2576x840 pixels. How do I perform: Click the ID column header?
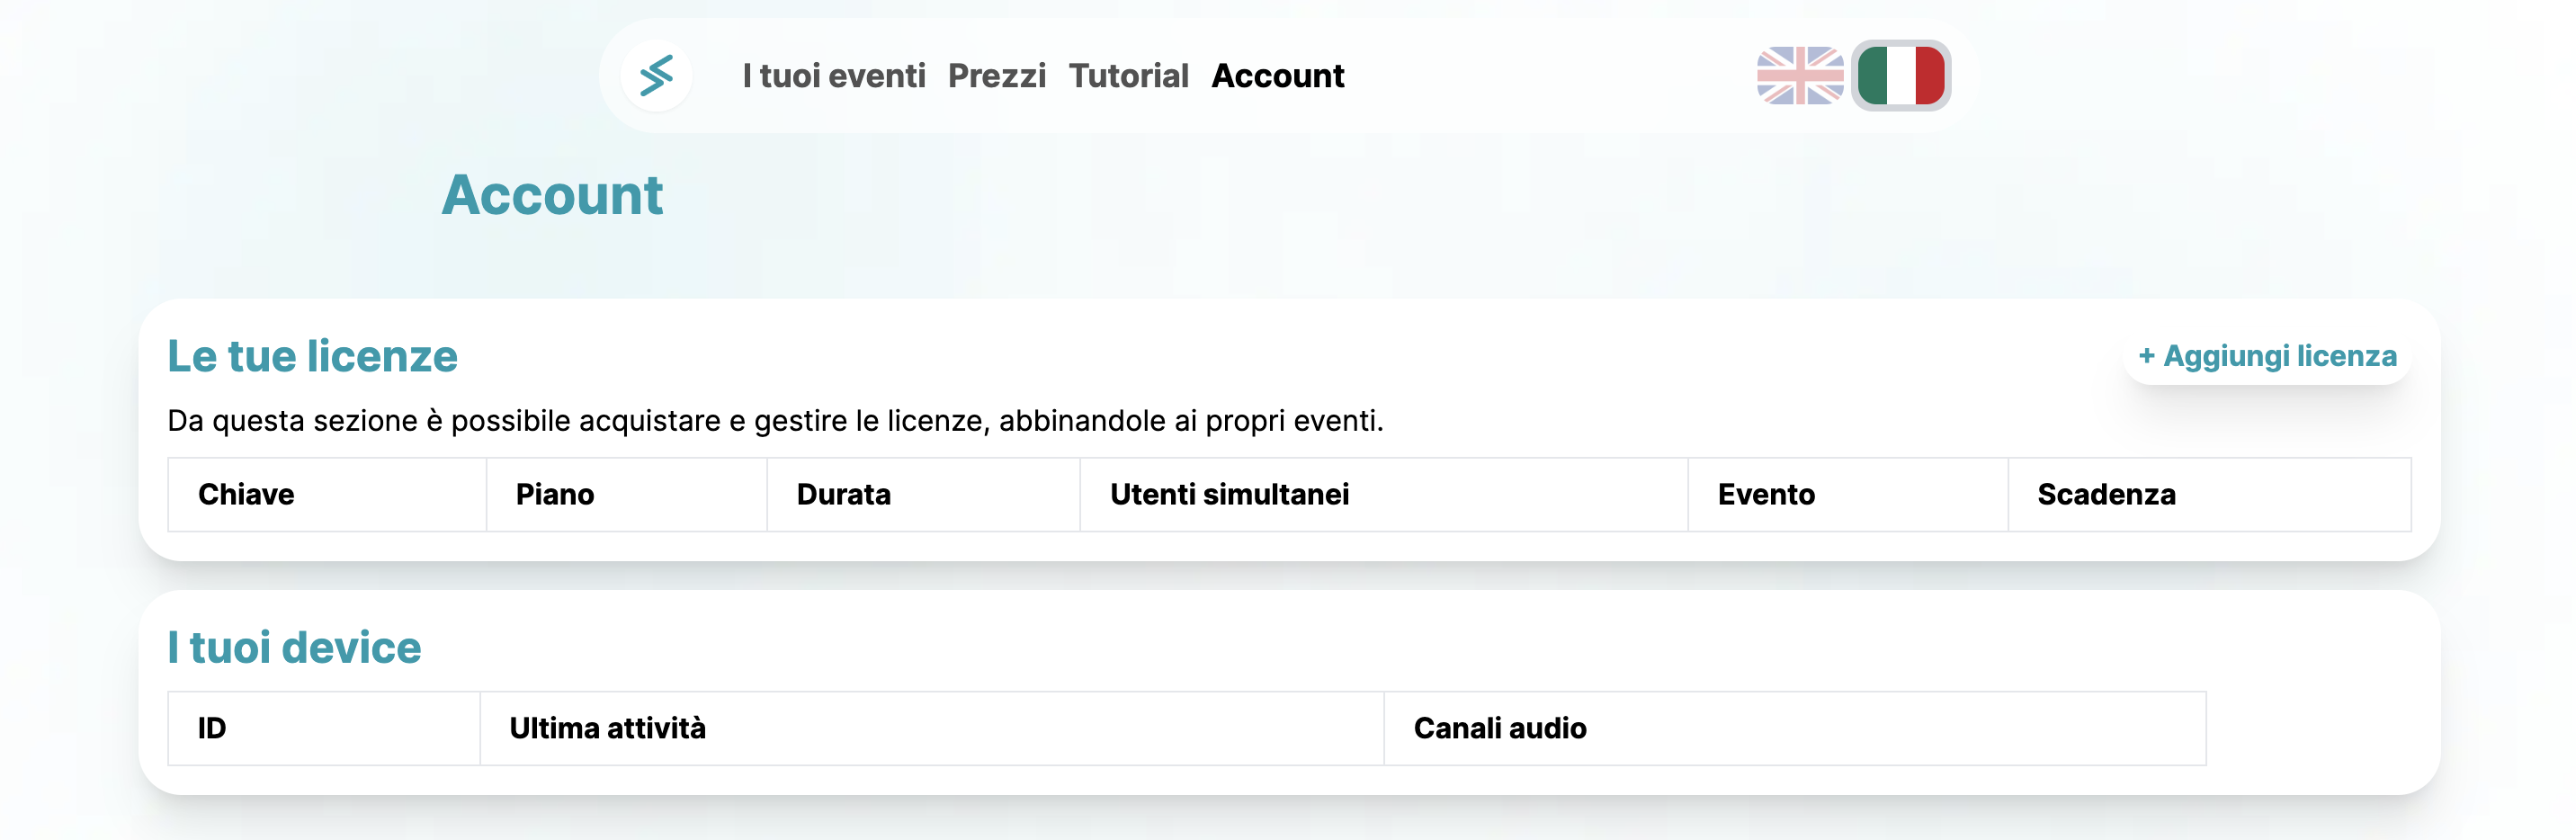(x=212, y=728)
